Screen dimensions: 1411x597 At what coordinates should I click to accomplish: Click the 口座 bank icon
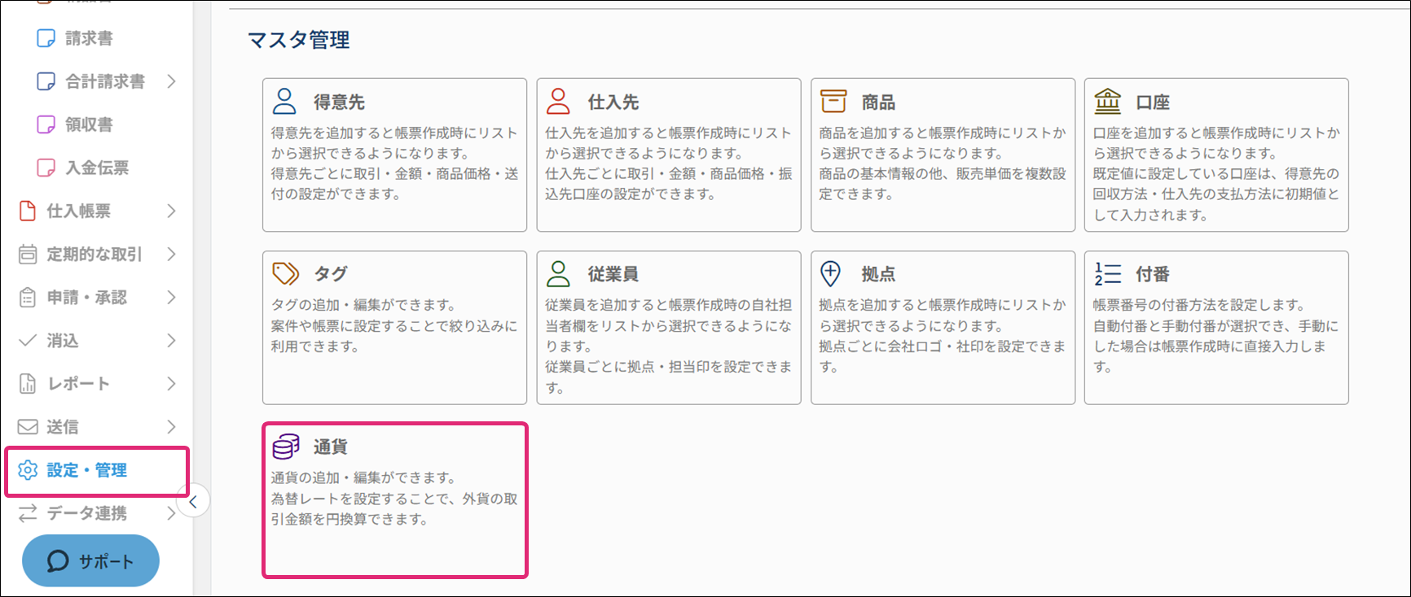1107,102
